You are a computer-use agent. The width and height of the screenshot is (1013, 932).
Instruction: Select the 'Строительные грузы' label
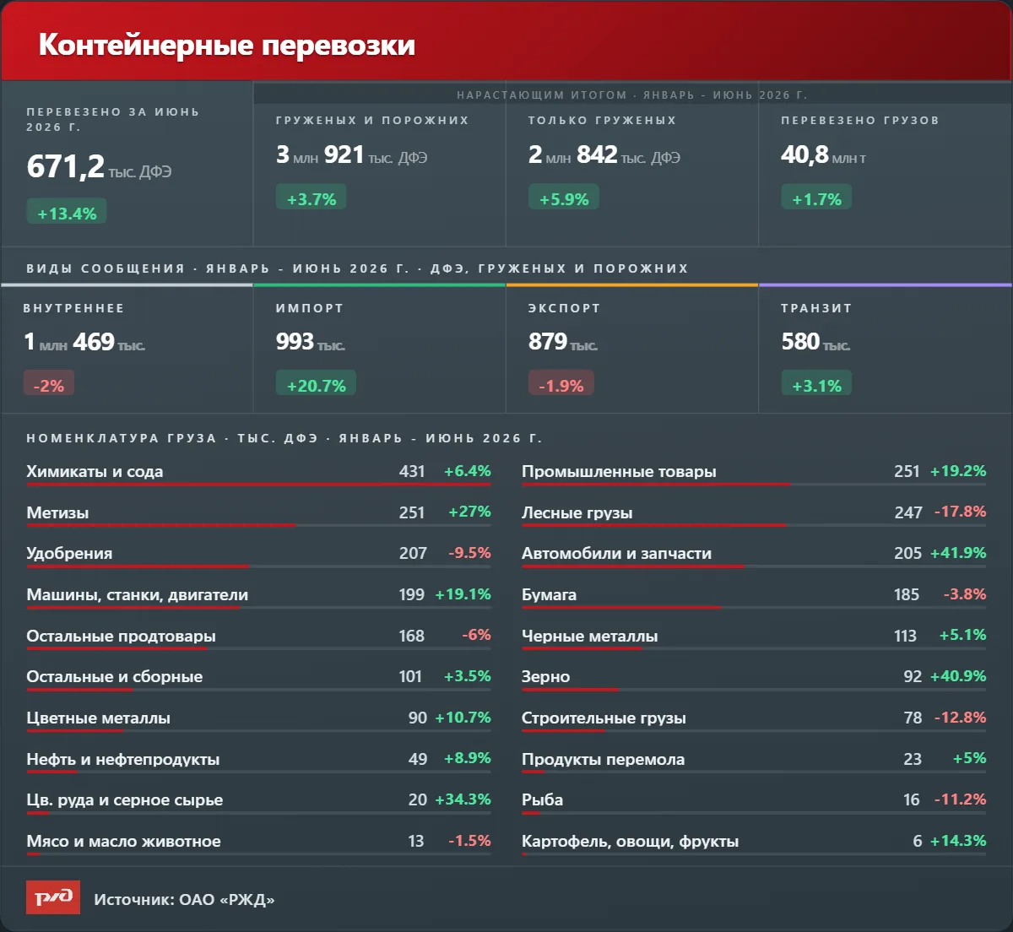click(x=604, y=718)
